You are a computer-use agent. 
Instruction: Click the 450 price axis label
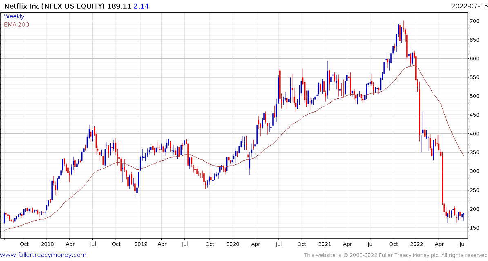[475, 115]
